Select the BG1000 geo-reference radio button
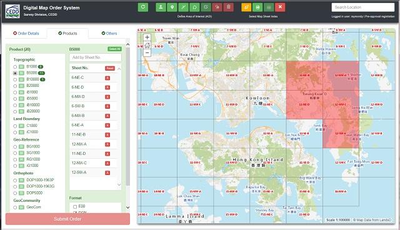 [15, 147]
